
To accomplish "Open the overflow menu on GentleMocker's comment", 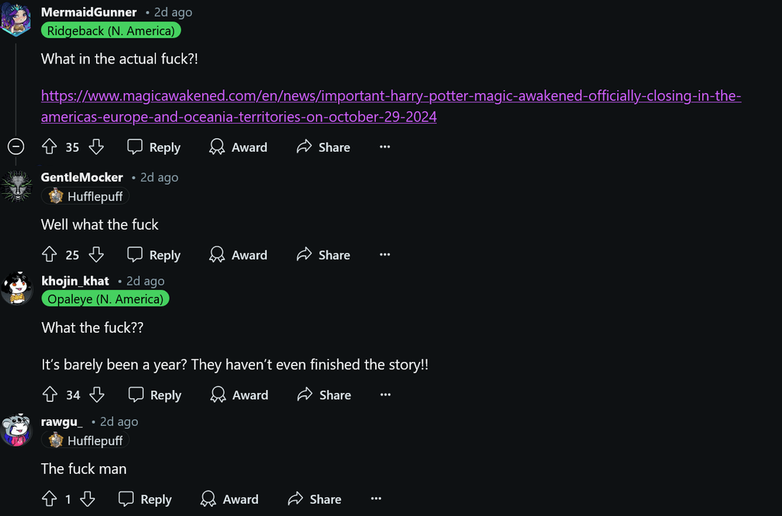I will (x=384, y=254).
